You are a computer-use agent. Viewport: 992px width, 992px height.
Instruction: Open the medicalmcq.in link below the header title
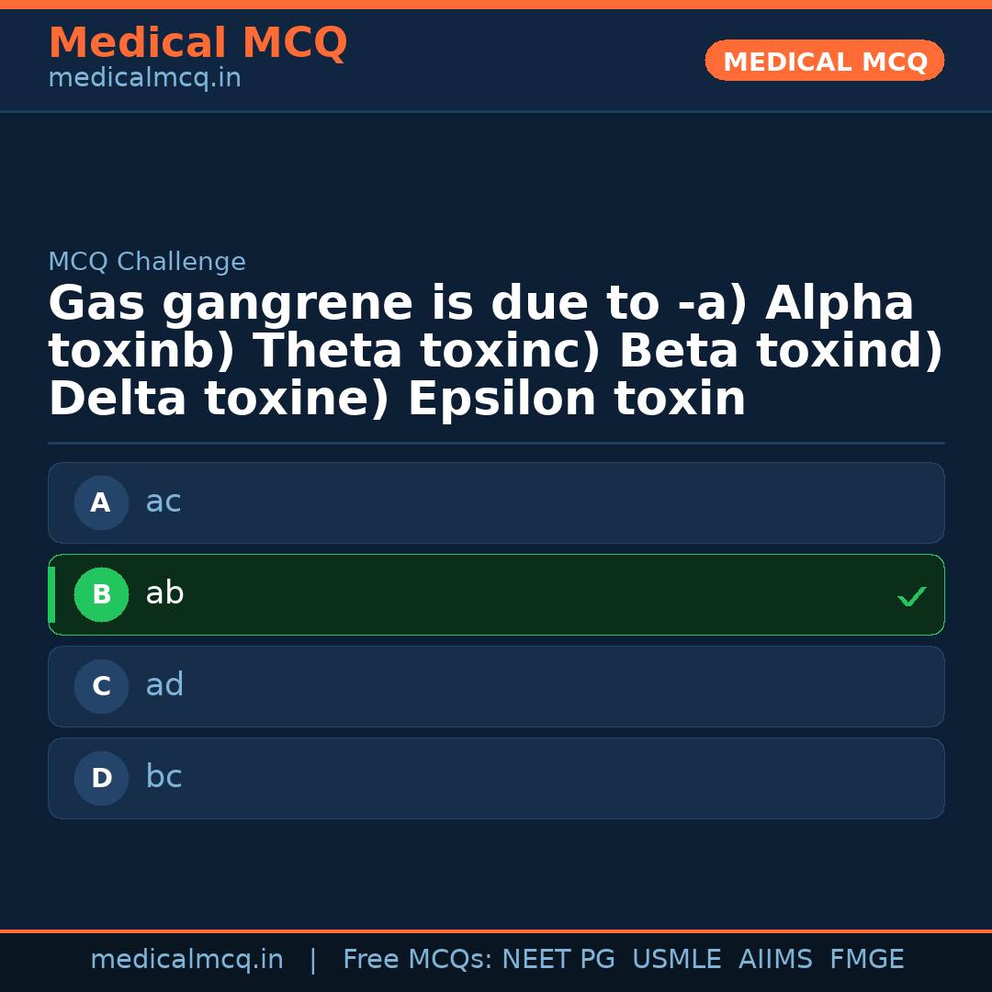click(144, 78)
